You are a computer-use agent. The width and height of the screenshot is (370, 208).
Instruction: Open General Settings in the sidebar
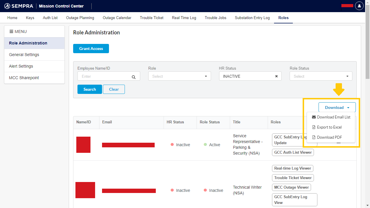pyautogui.click(x=24, y=55)
